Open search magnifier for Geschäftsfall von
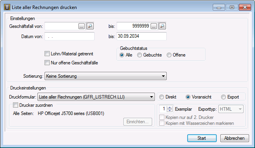 [90, 26]
